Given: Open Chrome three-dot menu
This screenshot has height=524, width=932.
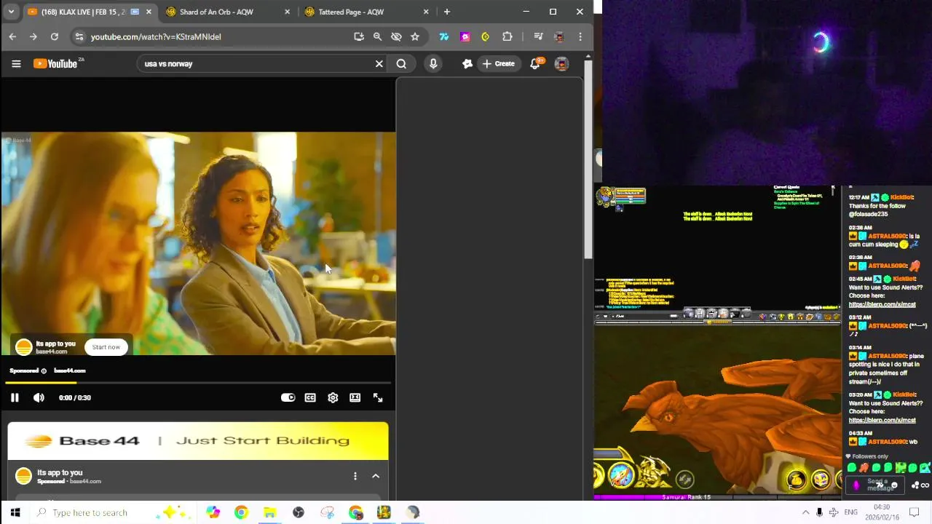Looking at the screenshot, I should (580, 36).
